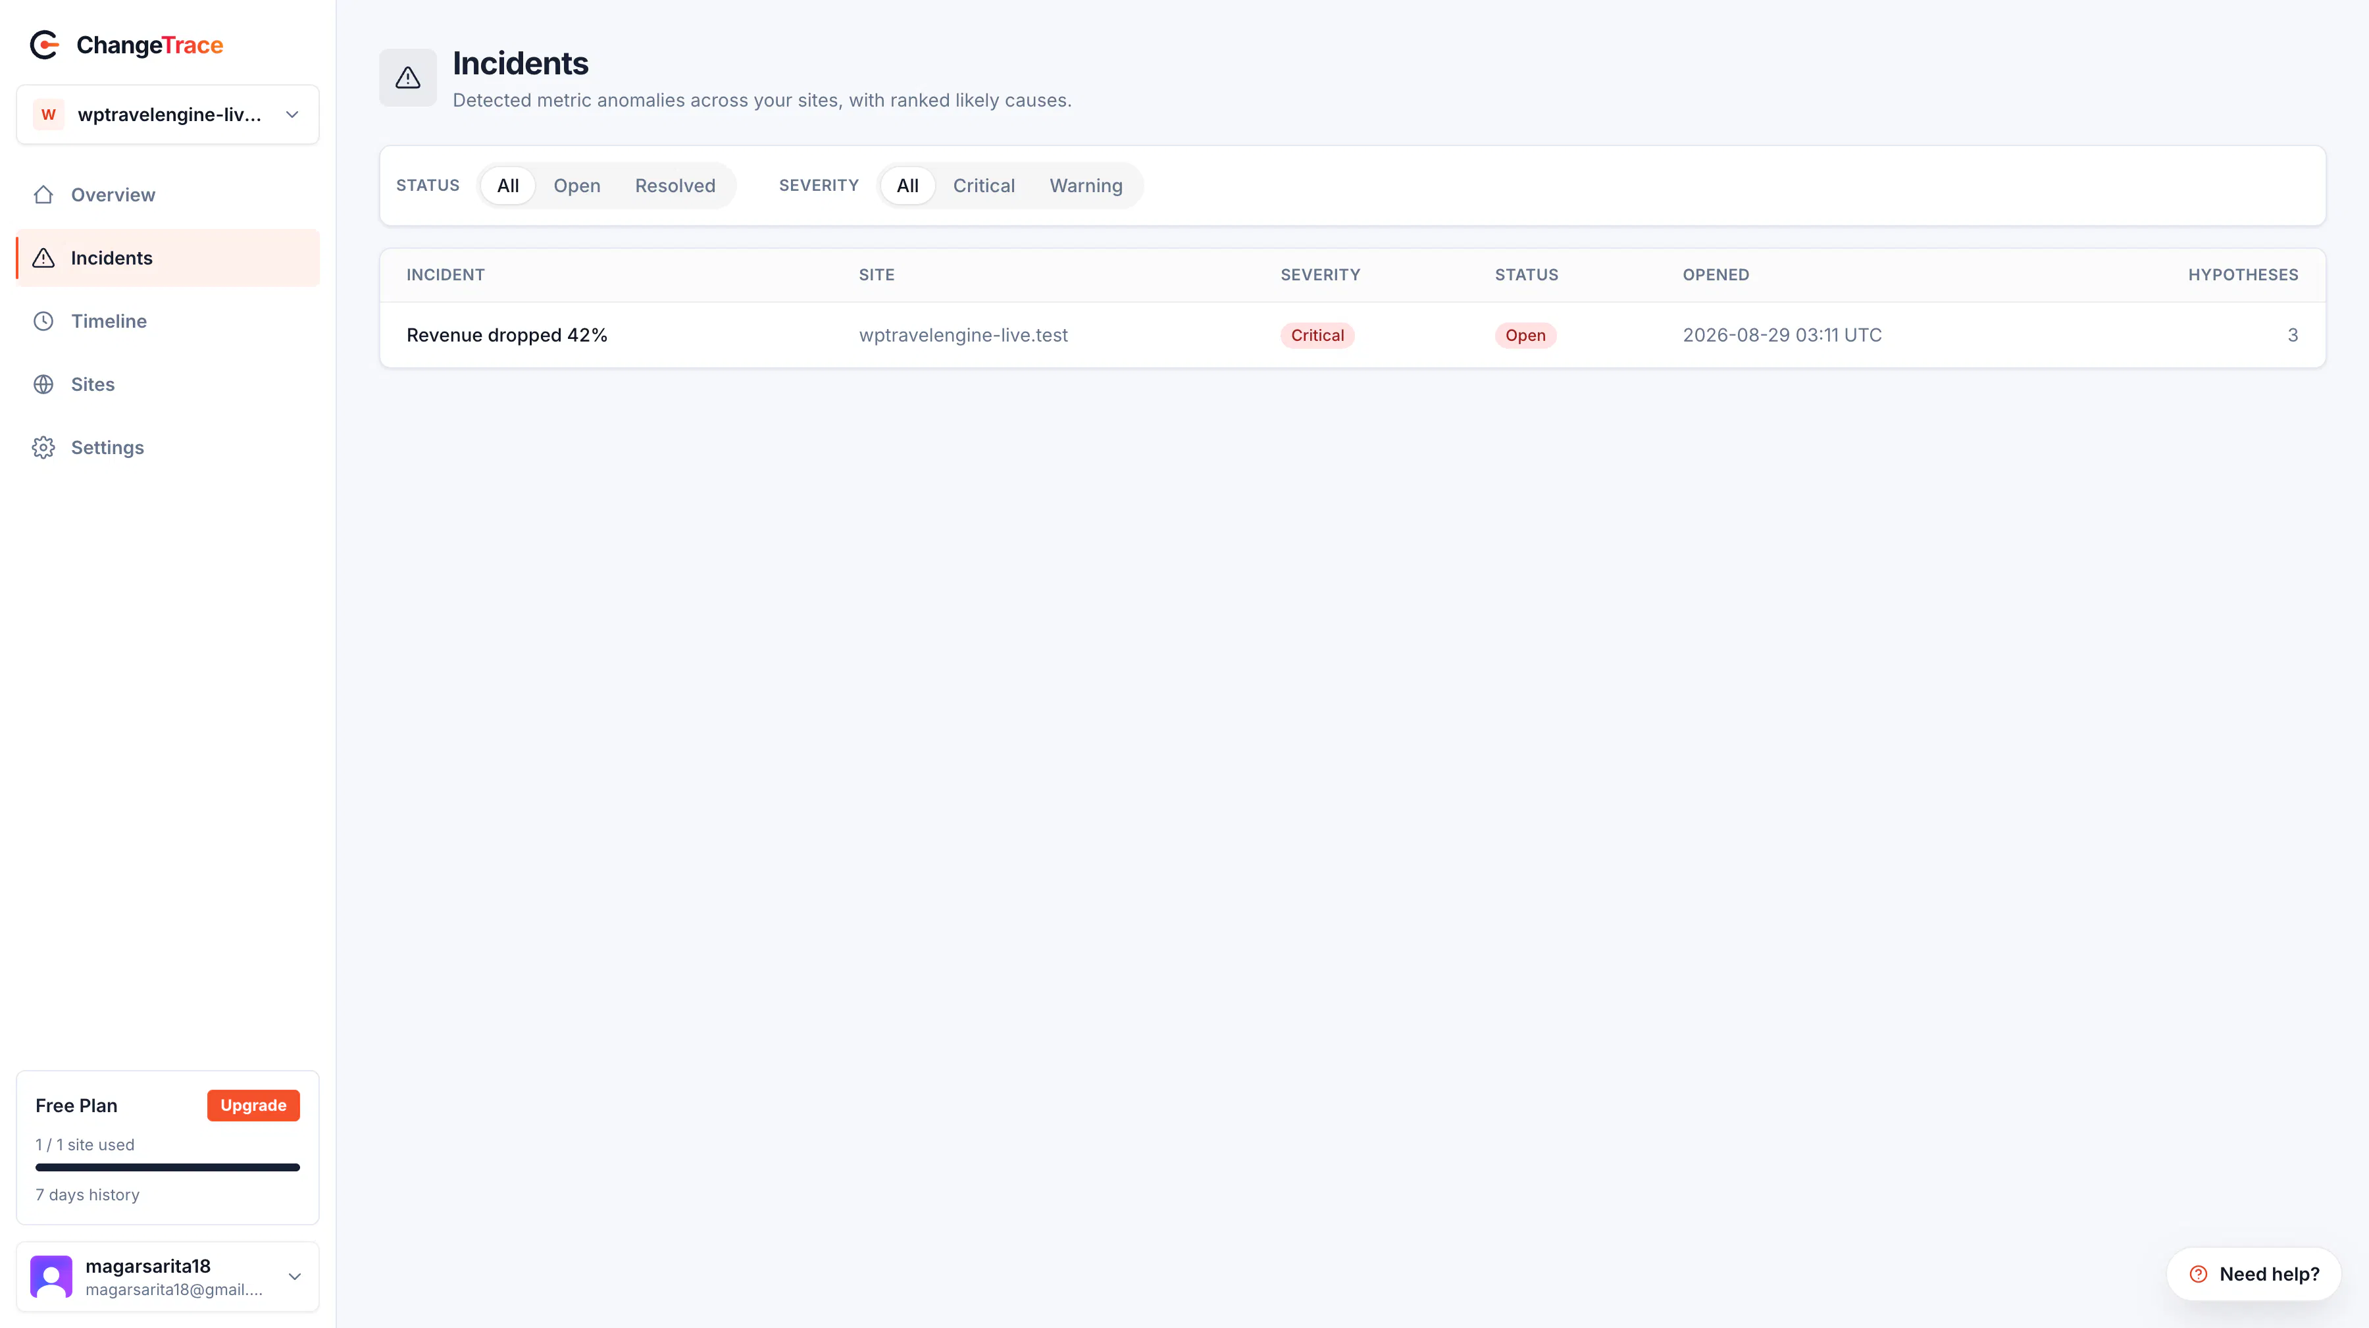
Task: Click the 7 days history text
Action: click(x=88, y=1194)
